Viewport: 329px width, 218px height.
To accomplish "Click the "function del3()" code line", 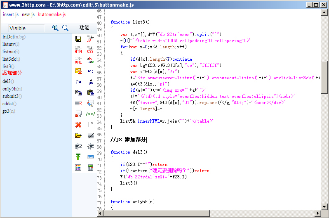I will click(x=129, y=152).
